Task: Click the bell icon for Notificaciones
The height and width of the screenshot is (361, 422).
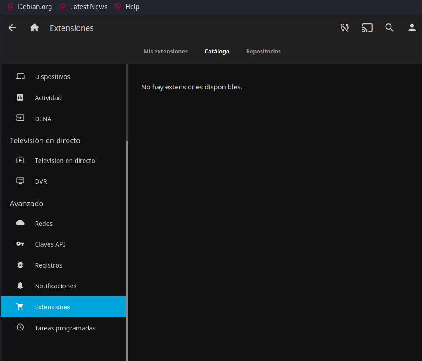Action: pos(20,286)
